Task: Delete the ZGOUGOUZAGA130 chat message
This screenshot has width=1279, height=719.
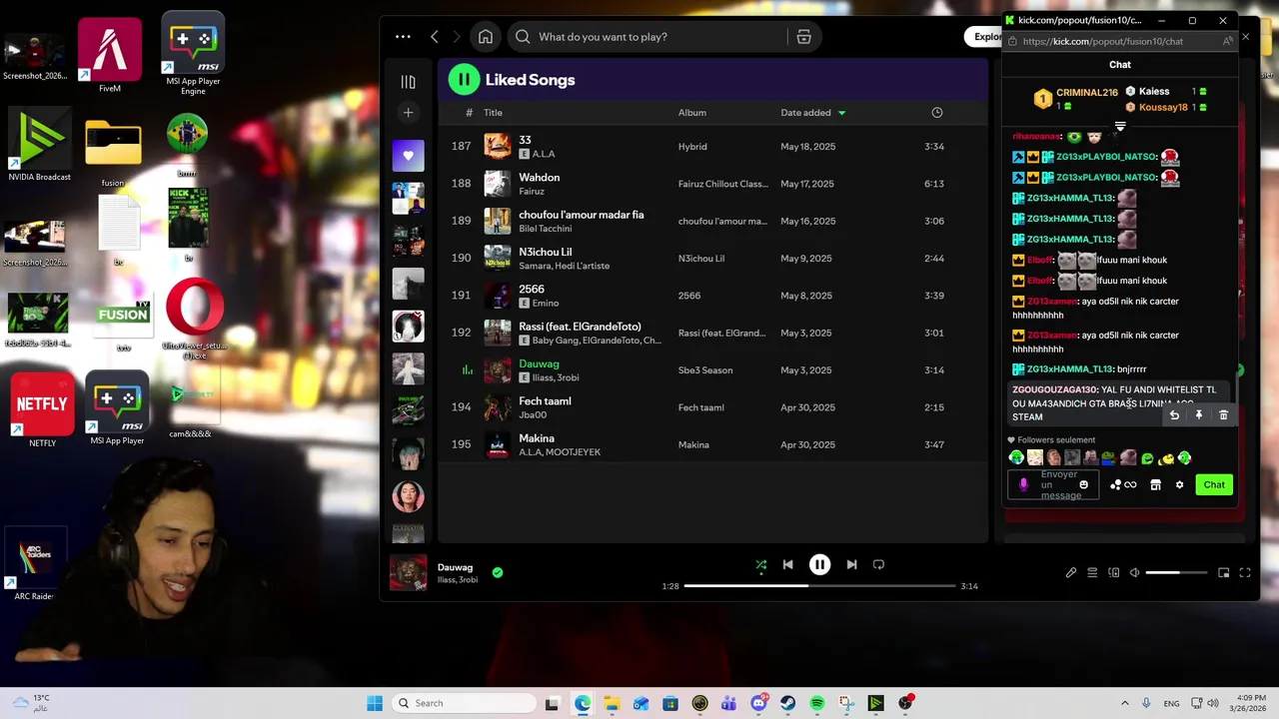Action: tap(1223, 415)
